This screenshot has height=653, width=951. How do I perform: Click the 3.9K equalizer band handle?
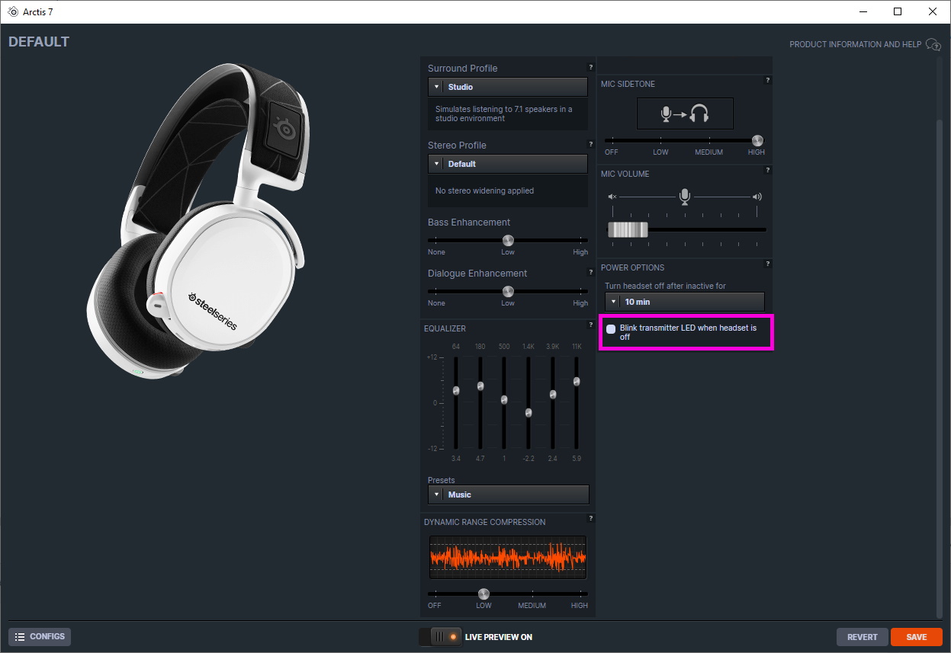pos(553,395)
